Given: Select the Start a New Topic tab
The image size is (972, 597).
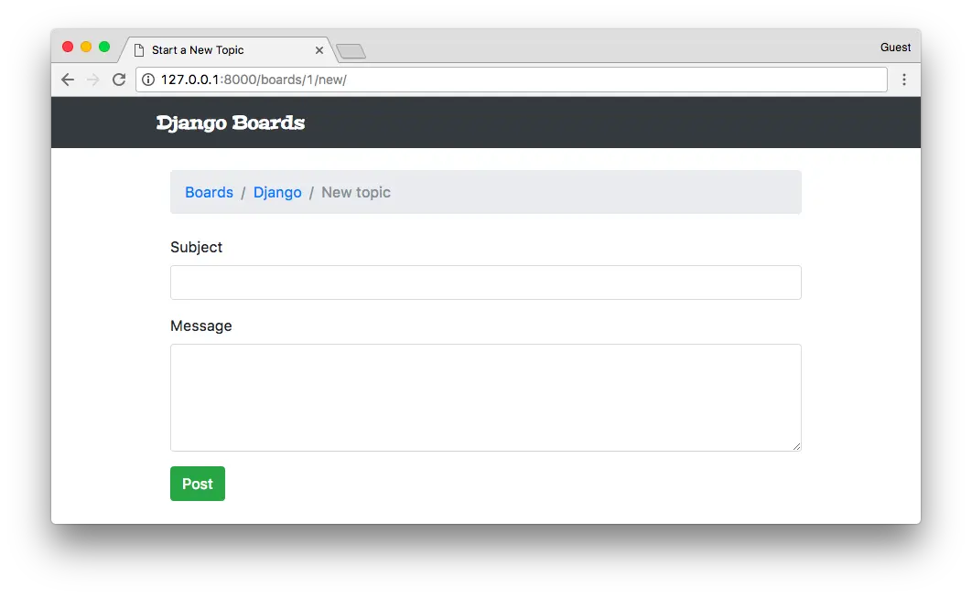Looking at the screenshot, I should coord(230,50).
